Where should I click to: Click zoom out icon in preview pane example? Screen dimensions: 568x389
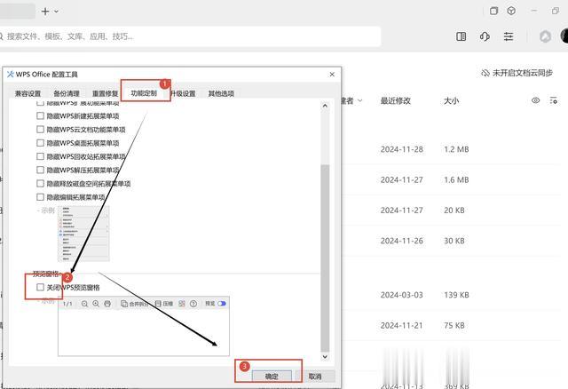tap(84, 304)
